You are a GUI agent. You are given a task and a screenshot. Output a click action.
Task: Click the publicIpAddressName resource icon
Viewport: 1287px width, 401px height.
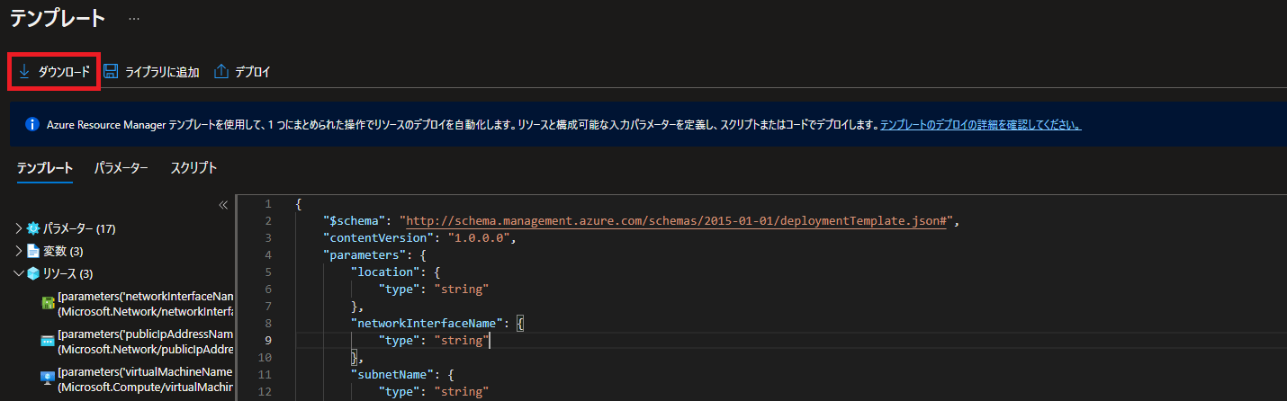[48, 342]
